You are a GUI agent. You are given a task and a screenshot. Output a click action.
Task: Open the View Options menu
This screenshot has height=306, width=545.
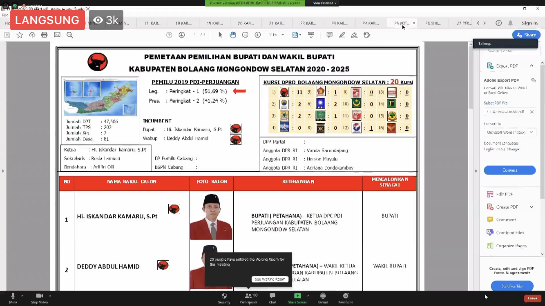(x=325, y=3)
